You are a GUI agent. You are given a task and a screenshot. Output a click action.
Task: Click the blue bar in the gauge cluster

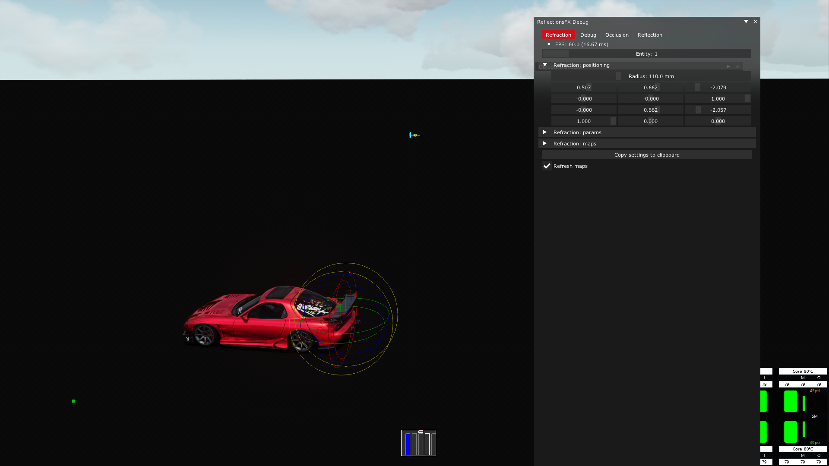[x=408, y=444]
